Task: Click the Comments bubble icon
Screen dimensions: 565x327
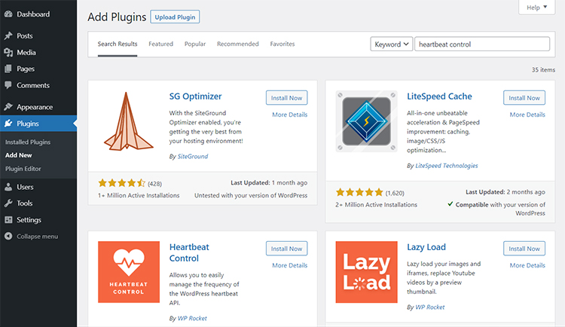Action: 8,86
